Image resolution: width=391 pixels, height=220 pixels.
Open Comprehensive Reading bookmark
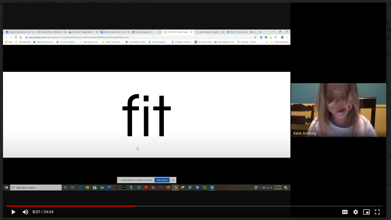pos(136,42)
